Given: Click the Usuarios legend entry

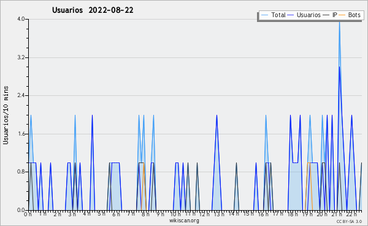Looking at the screenshot, I should coord(304,15).
